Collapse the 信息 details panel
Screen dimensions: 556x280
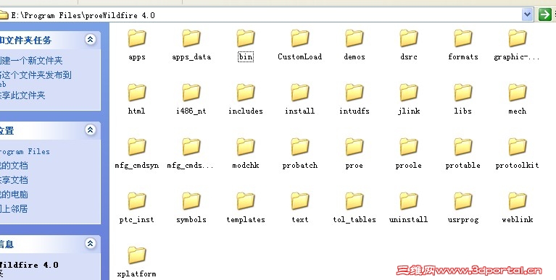pyautogui.click(x=91, y=243)
